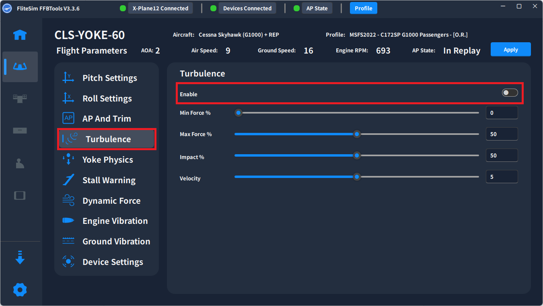Click the Max Force % value field

pyautogui.click(x=502, y=134)
